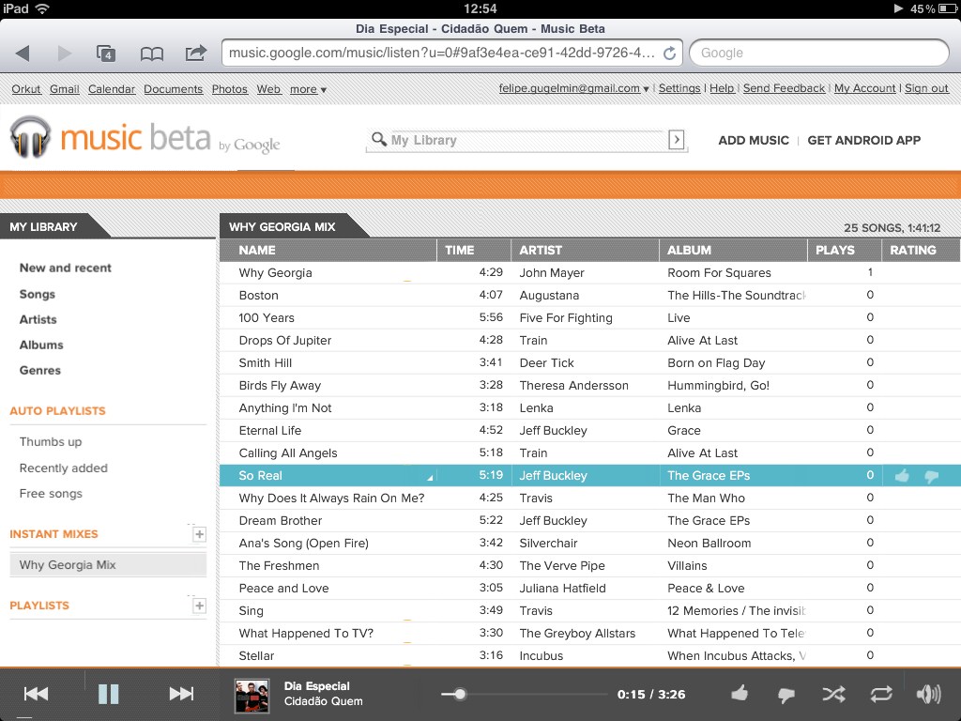The height and width of the screenshot is (721, 961).
Task: Click artist Five For Fighting
Action: [x=566, y=317]
